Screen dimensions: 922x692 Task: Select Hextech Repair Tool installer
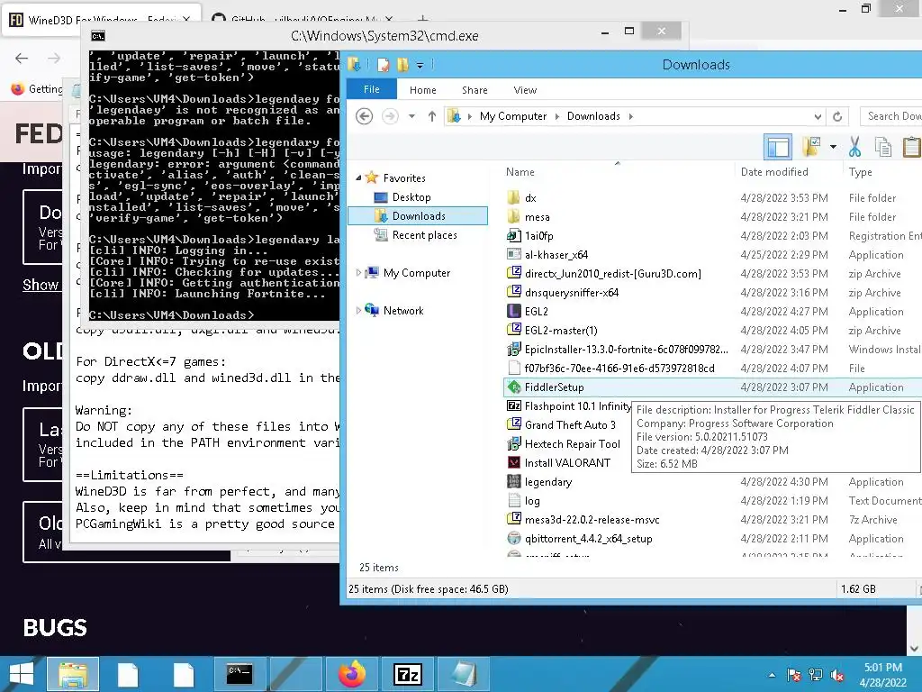(572, 443)
